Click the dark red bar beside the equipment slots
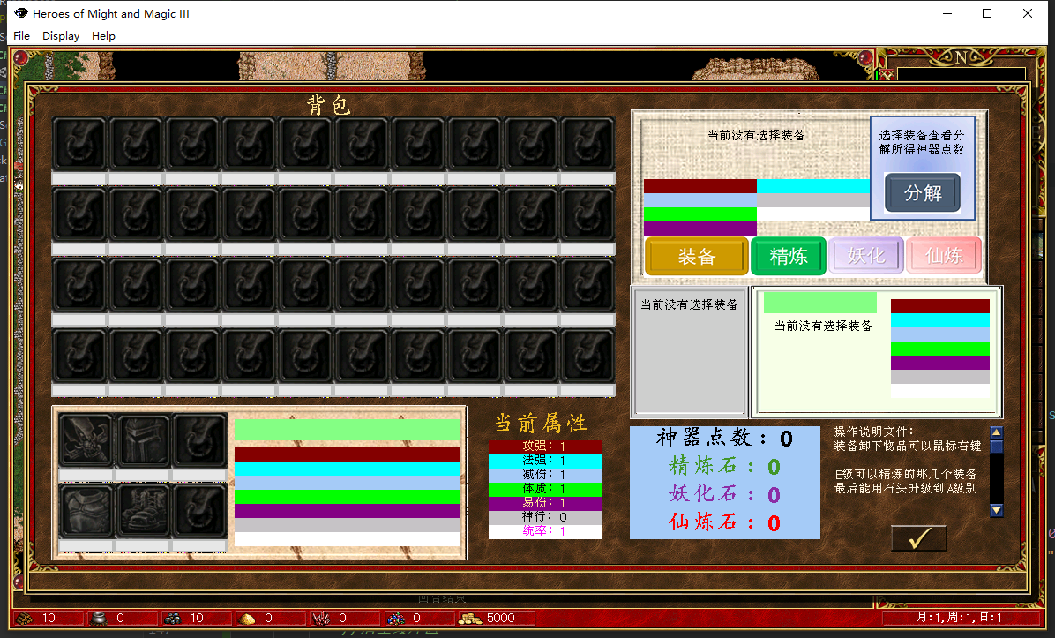The height and width of the screenshot is (638, 1055). tap(348, 454)
